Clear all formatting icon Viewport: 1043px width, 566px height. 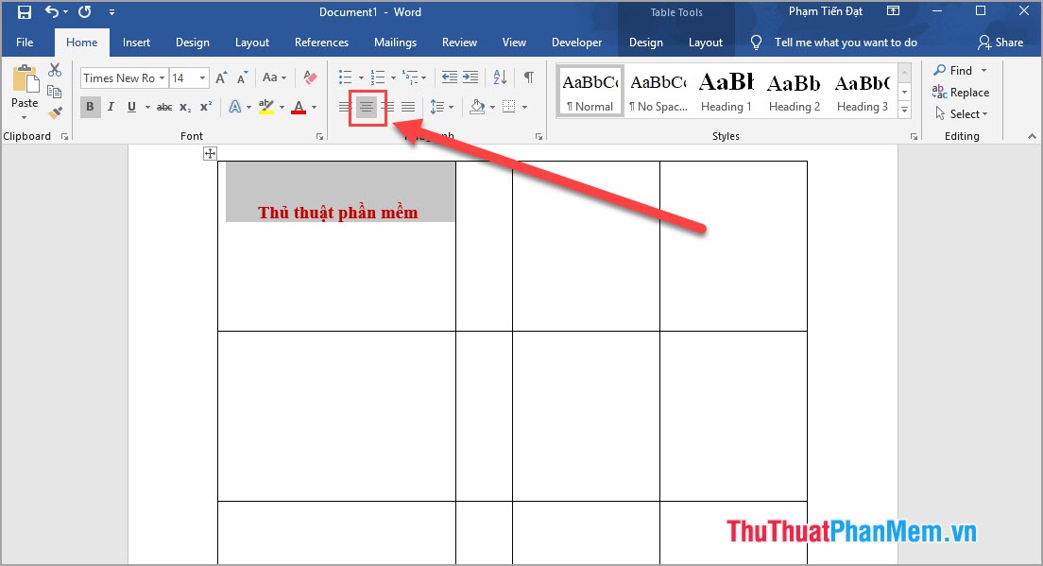310,77
